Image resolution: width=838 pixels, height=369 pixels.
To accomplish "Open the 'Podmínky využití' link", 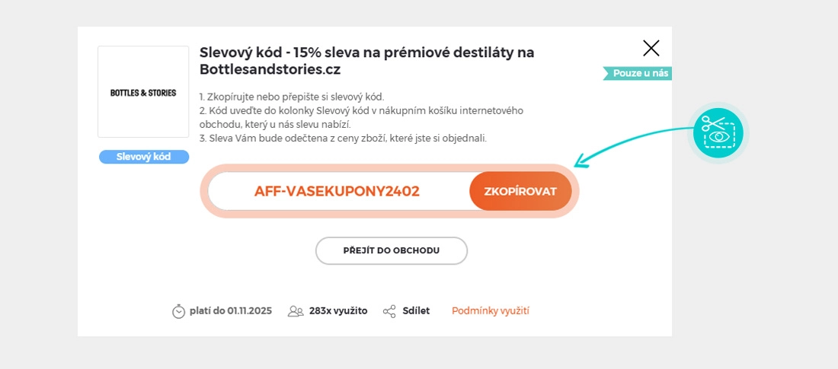I will click(491, 310).
